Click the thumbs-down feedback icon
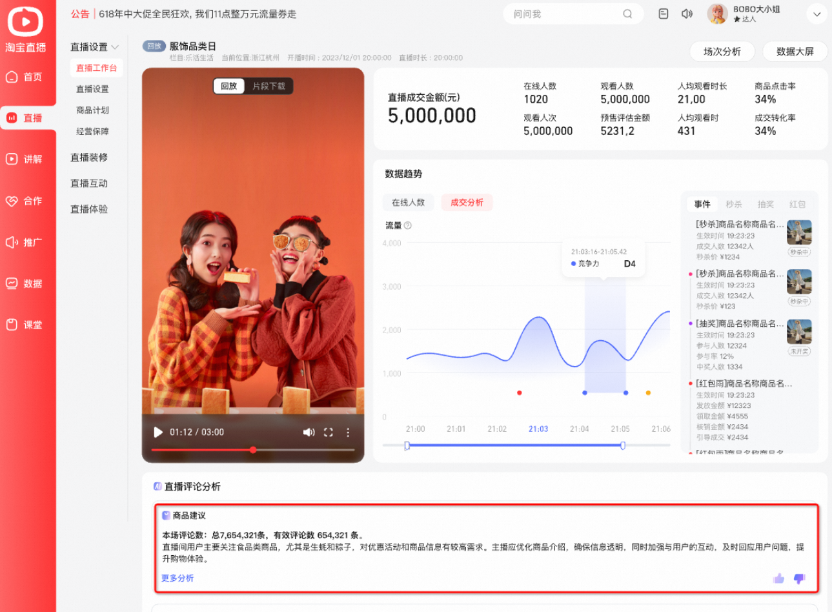The image size is (832, 612). point(799,578)
